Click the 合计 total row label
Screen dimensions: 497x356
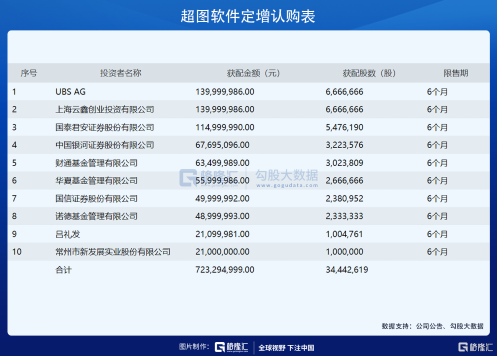(x=63, y=270)
